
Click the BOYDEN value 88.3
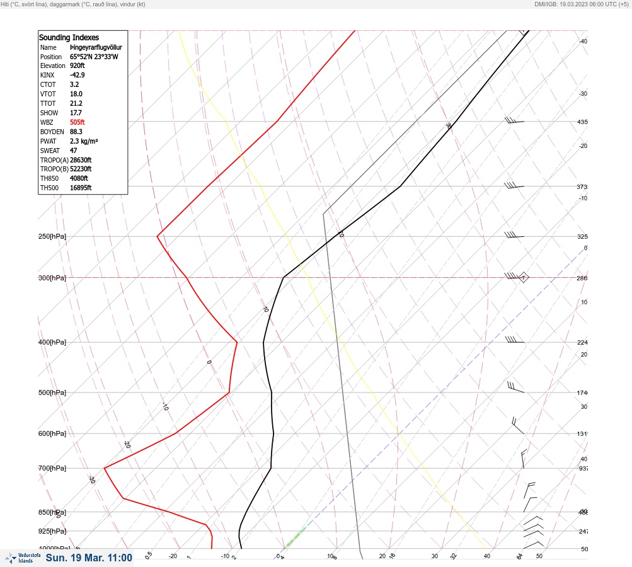[76, 132]
